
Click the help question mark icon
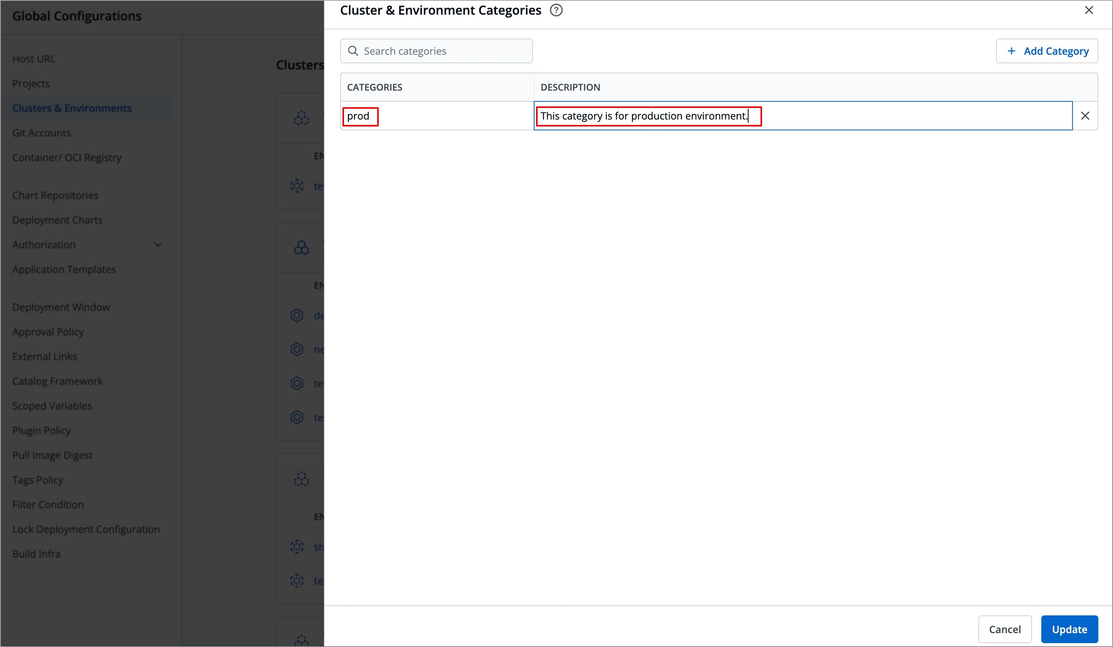tap(556, 10)
